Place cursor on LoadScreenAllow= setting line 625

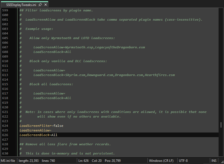click(35, 130)
